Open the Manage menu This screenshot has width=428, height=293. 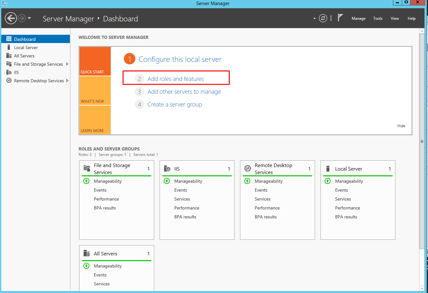(358, 18)
